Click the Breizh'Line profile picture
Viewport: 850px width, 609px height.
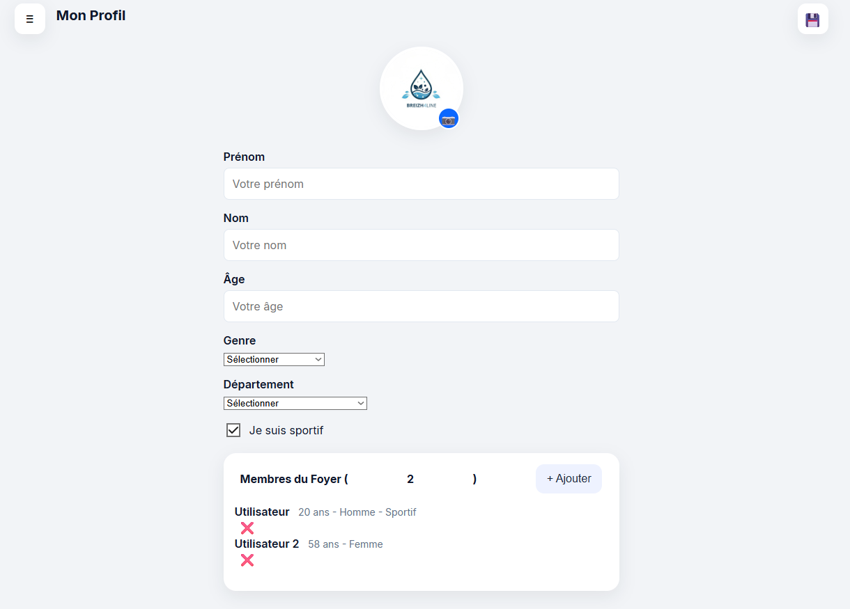[421, 88]
